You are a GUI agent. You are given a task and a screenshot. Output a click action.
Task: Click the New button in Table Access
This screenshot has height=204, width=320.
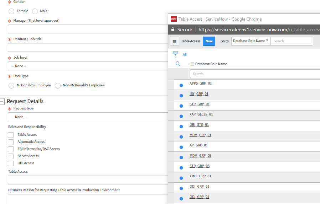209,41
